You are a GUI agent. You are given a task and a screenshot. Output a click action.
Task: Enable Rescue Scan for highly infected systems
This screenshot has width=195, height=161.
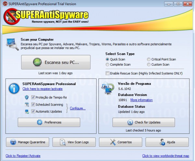coord(107,74)
